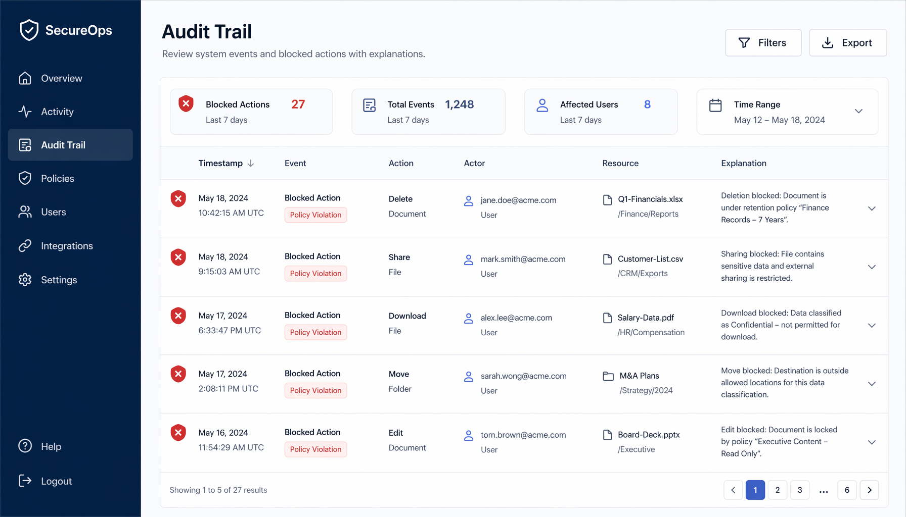Click the Settings gear icon
Image resolution: width=906 pixels, height=517 pixels.
(x=25, y=280)
